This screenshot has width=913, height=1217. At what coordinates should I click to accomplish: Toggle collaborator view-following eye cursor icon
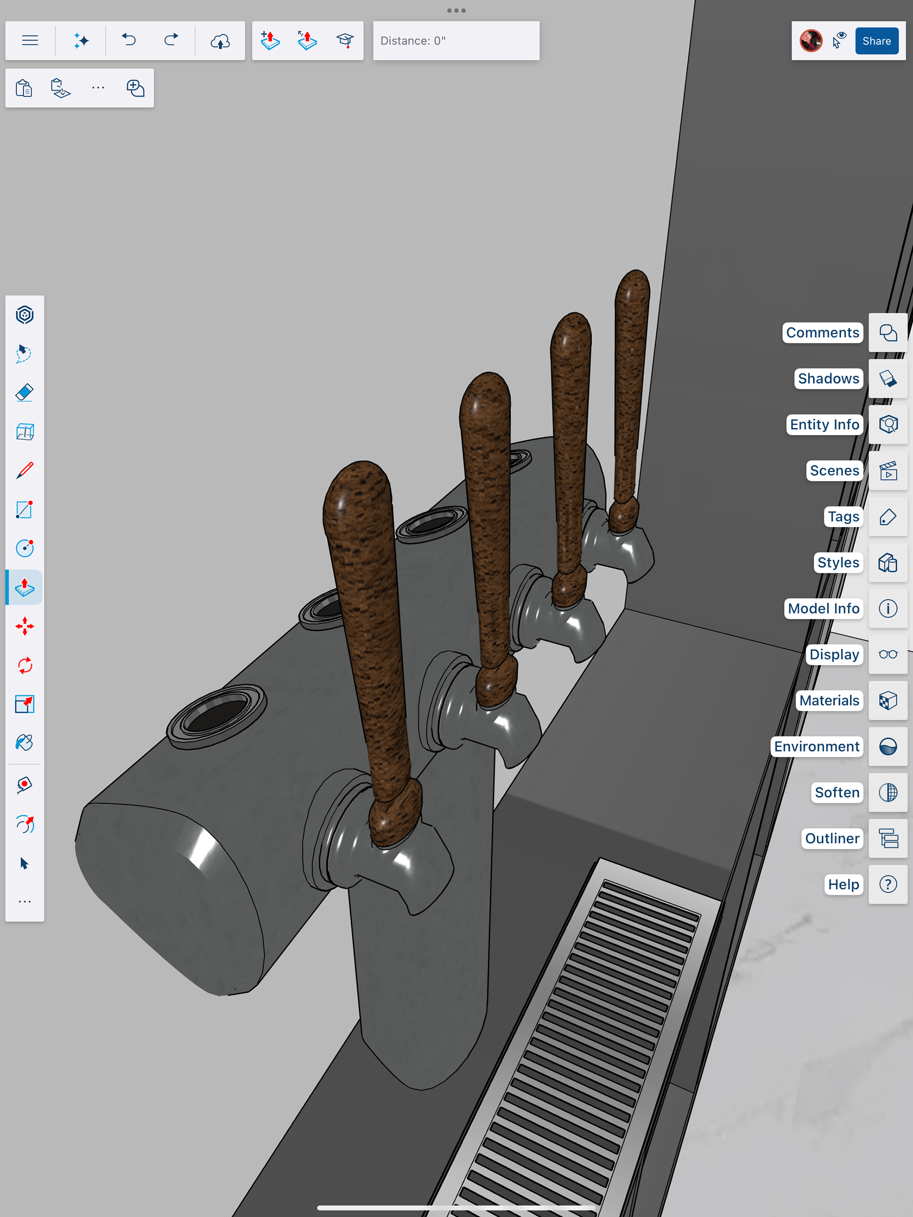point(839,41)
